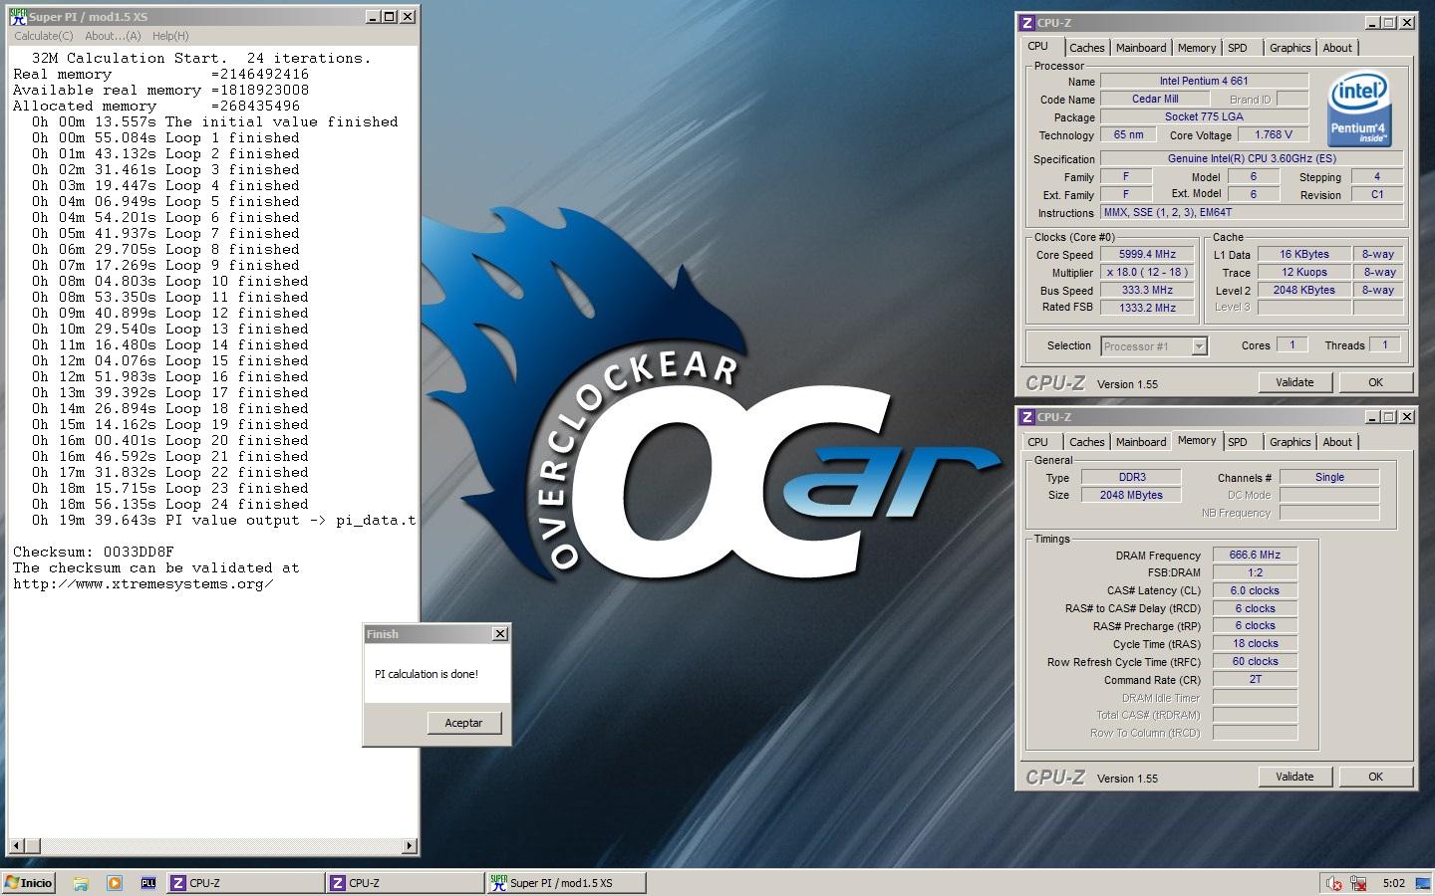Click the DRAM Frequency 666.6 MHz value
The width and height of the screenshot is (1435, 896).
click(1255, 555)
